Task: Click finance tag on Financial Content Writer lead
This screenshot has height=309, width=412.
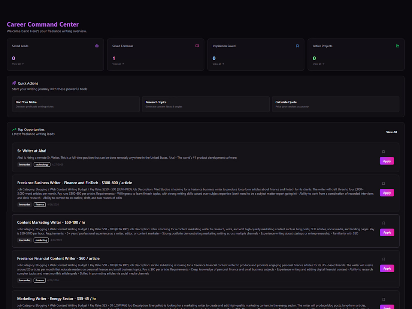Action: 40,281
